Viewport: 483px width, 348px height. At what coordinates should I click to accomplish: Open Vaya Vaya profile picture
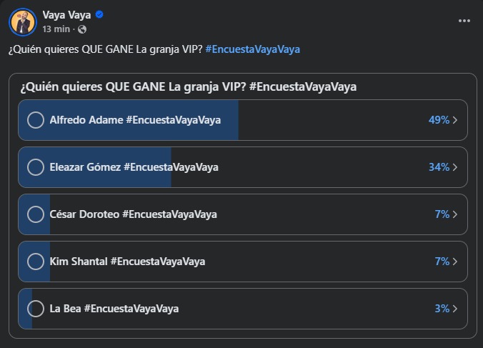pos(22,21)
